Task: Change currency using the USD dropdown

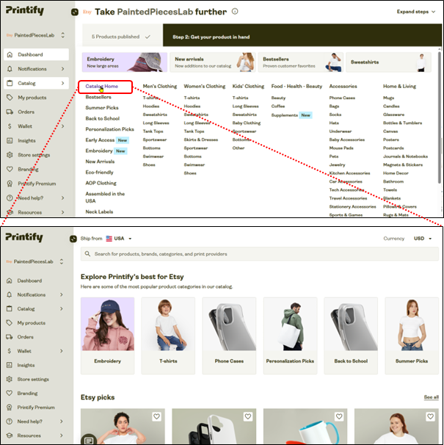Action: [x=423, y=239]
